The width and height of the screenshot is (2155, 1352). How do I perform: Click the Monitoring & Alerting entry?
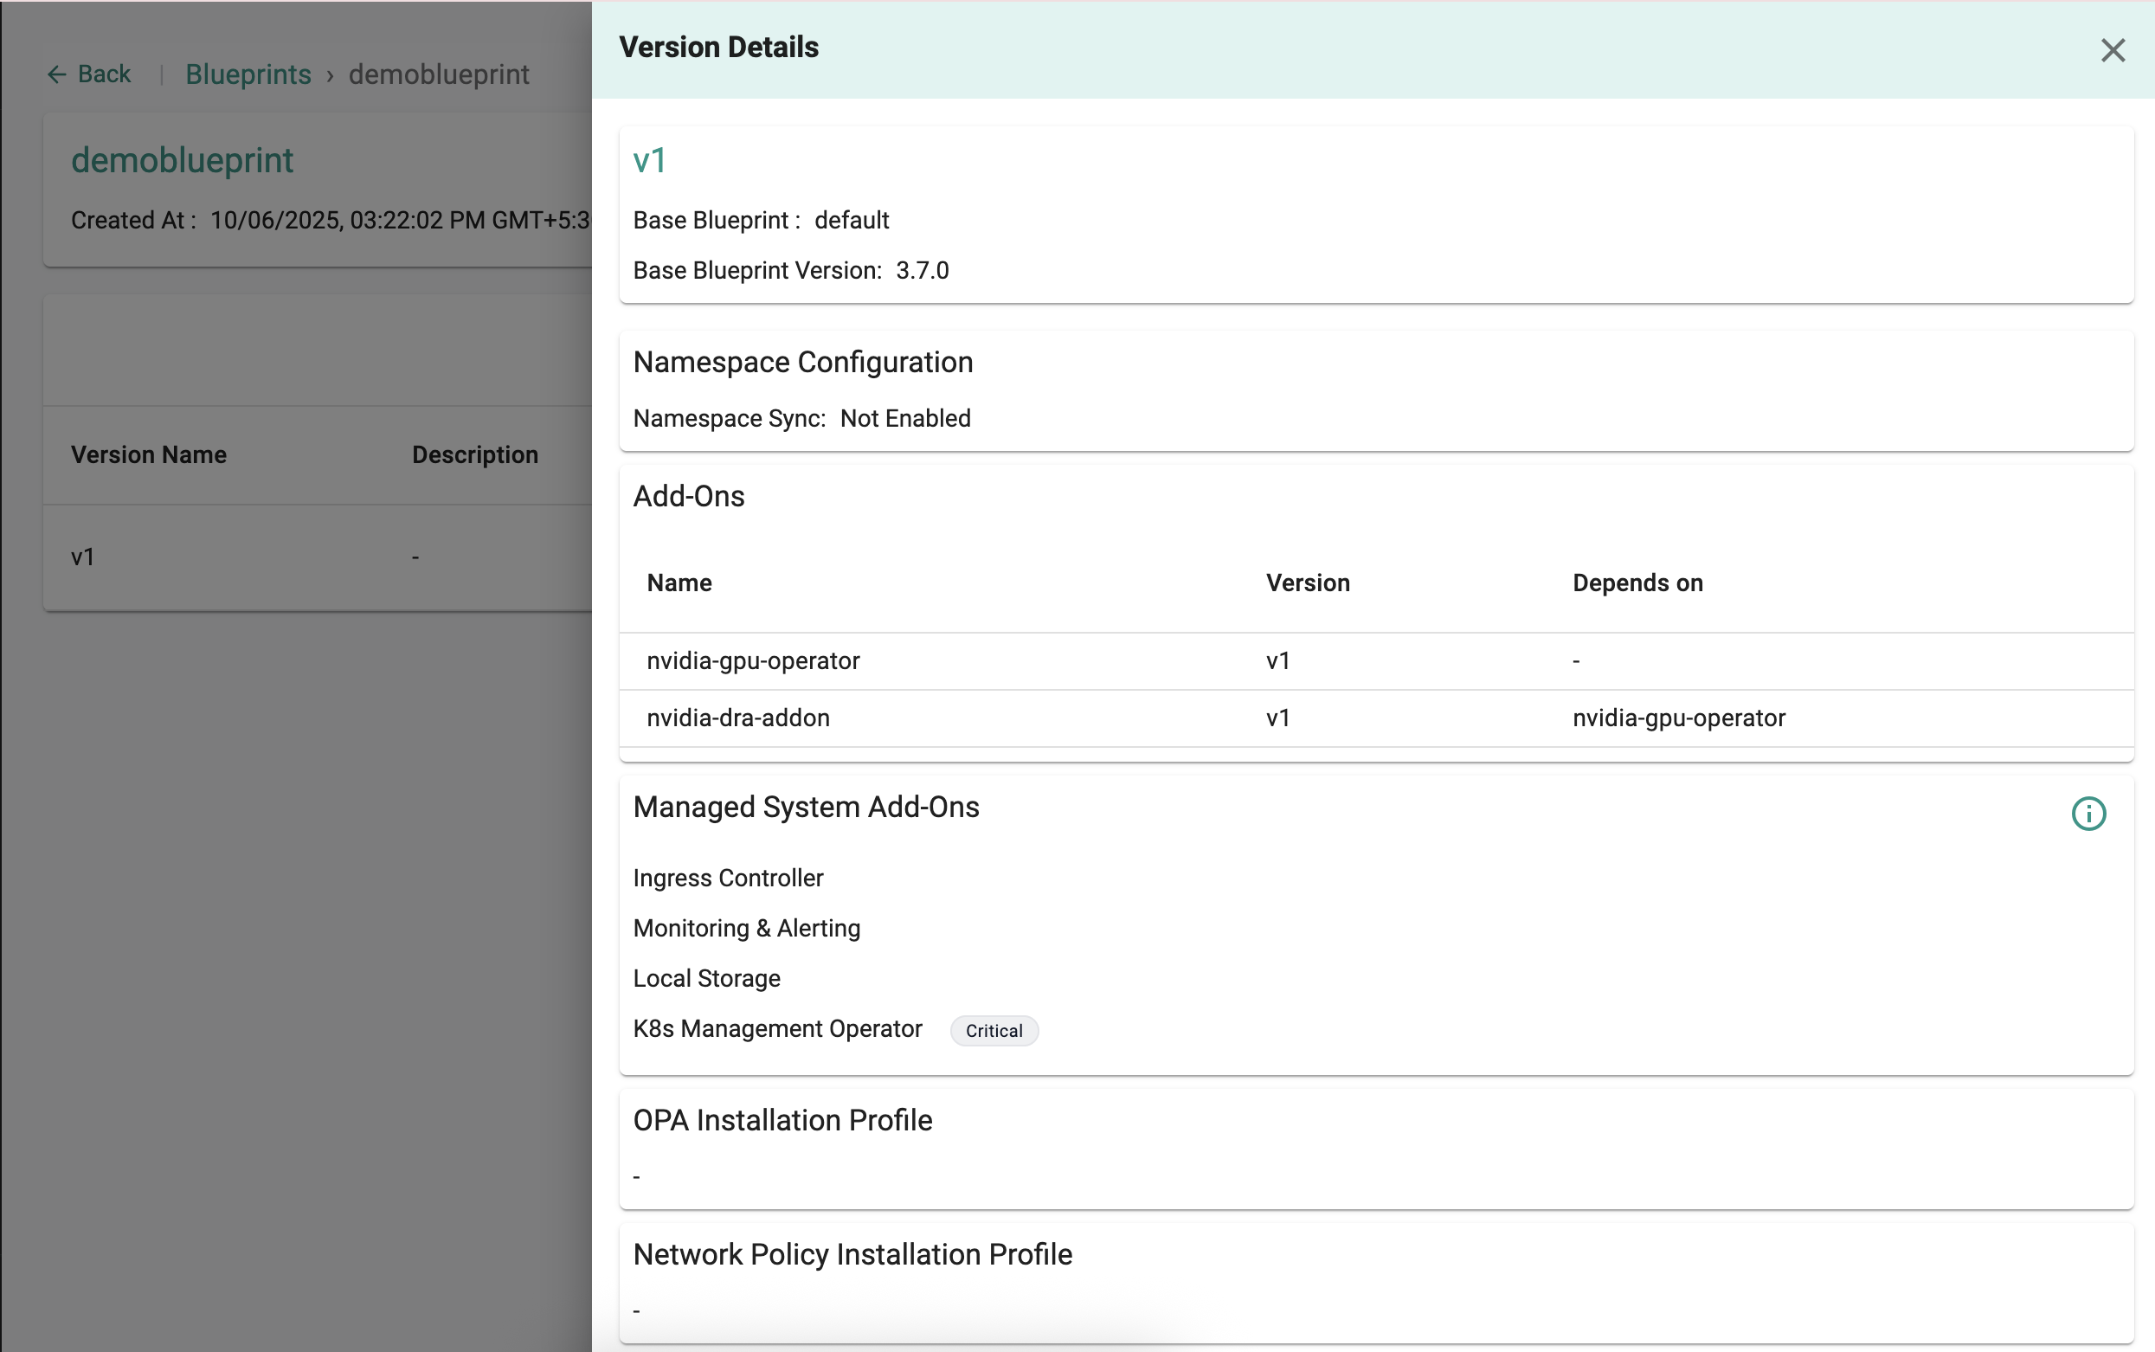coord(746,928)
